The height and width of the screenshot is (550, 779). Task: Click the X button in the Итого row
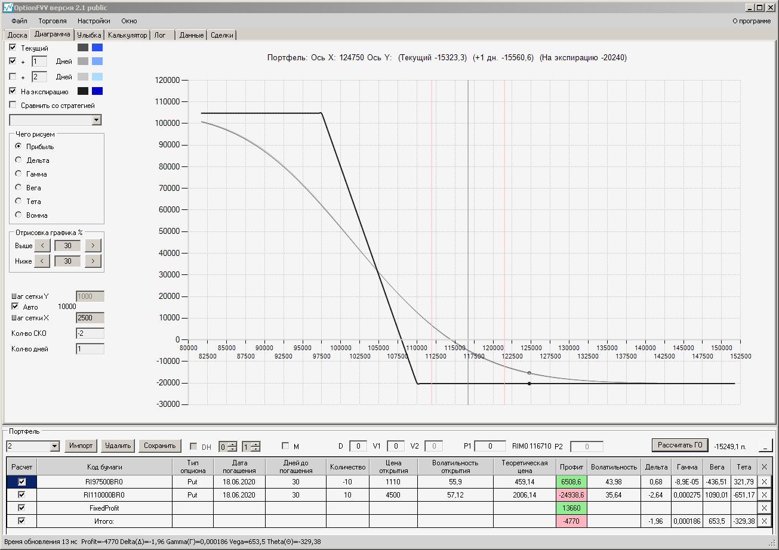pyautogui.click(x=764, y=521)
